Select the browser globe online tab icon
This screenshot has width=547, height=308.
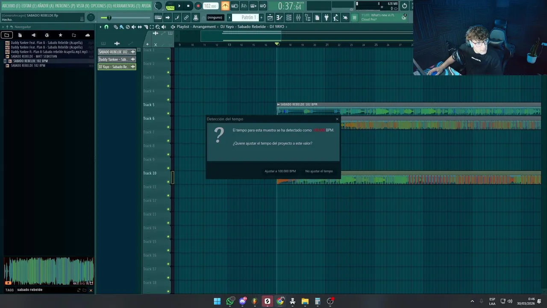47,35
